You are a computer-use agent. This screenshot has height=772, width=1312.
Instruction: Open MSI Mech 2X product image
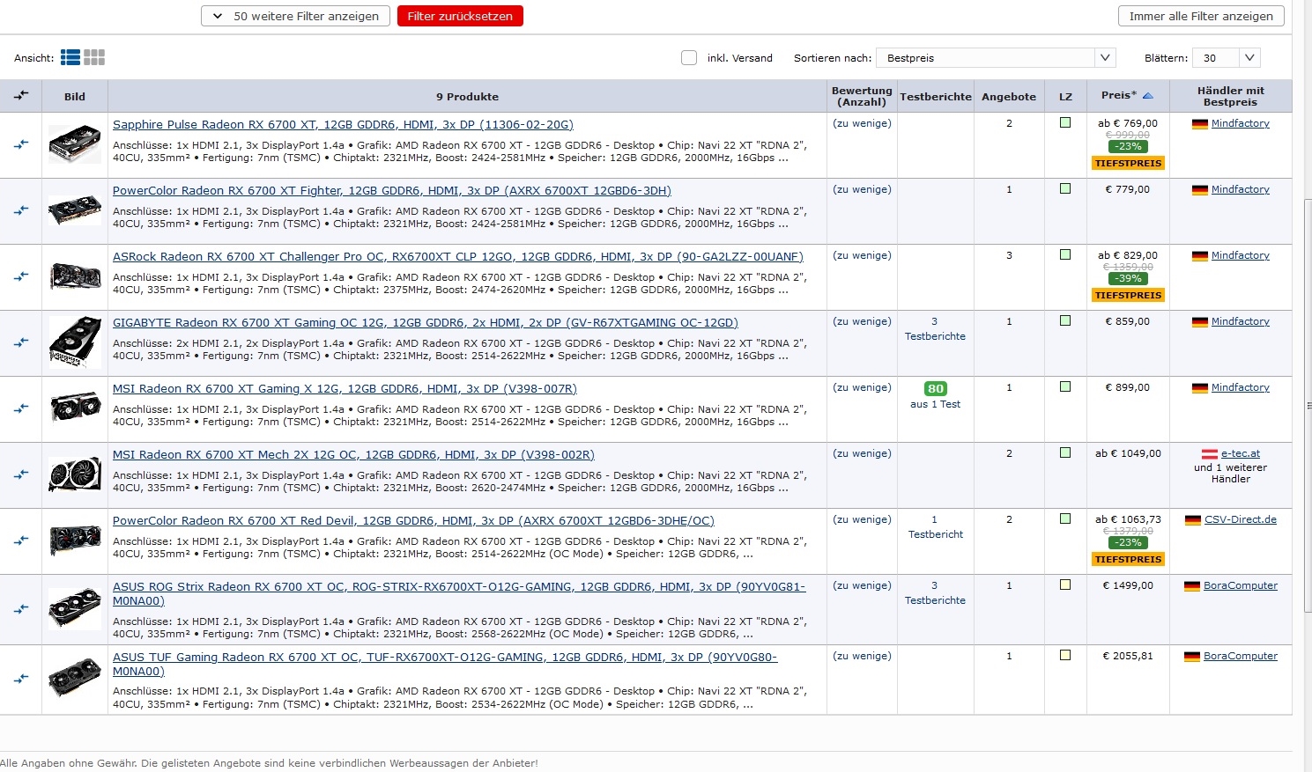tap(75, 474)
